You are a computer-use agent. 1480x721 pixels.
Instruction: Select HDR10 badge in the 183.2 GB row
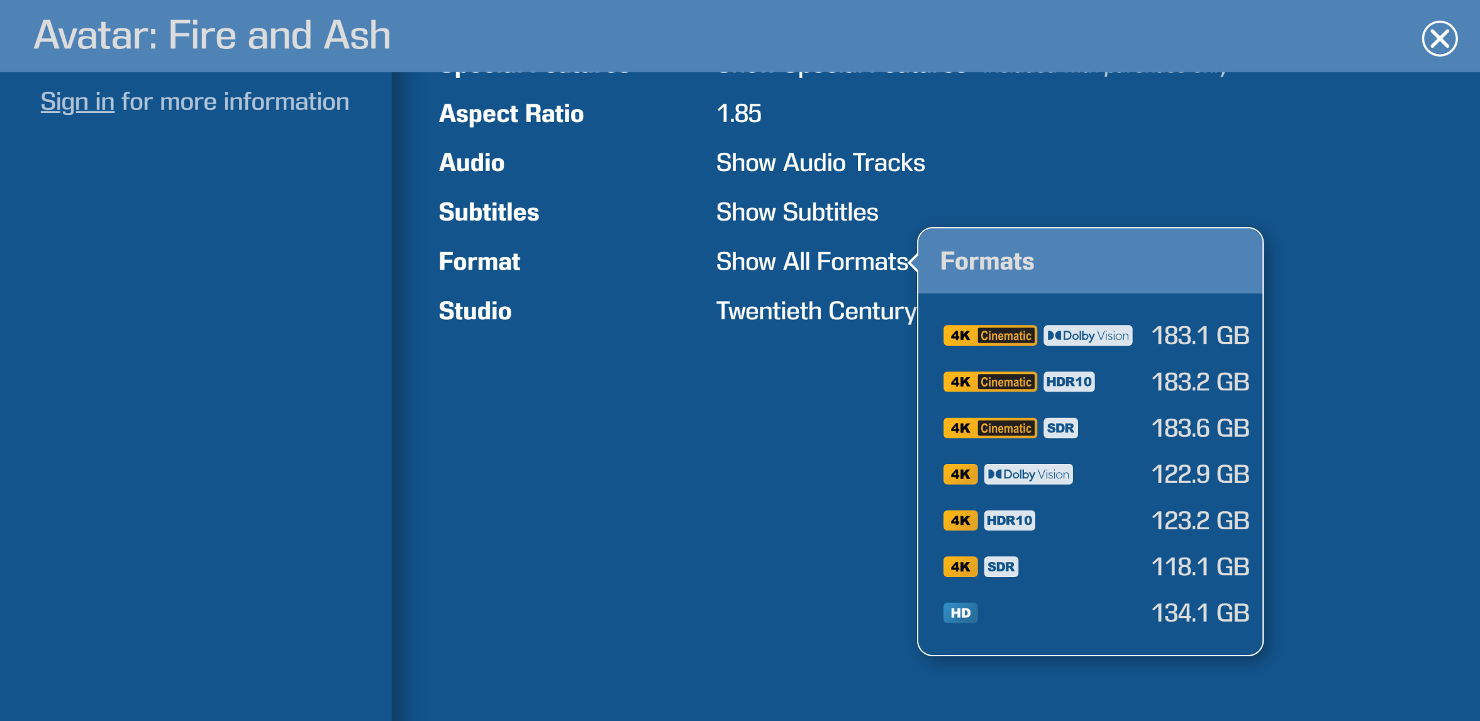[1069, 382]
